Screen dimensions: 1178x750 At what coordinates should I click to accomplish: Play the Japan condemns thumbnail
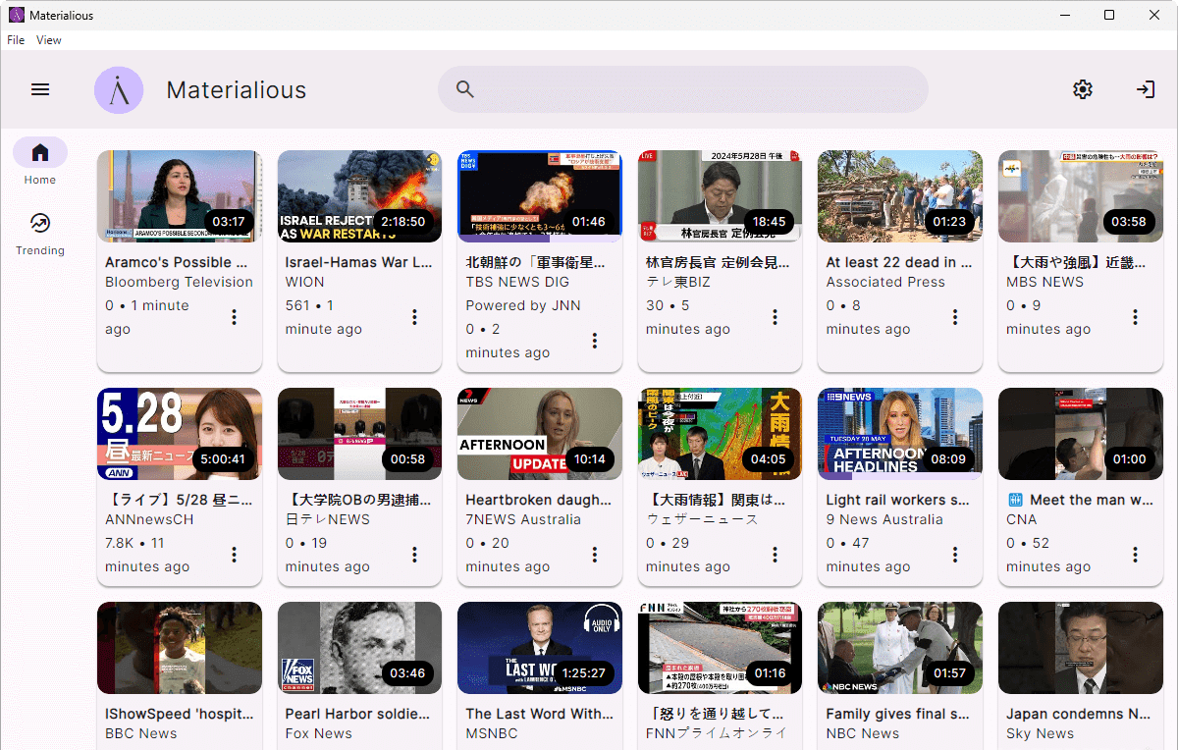point(1081,648)
